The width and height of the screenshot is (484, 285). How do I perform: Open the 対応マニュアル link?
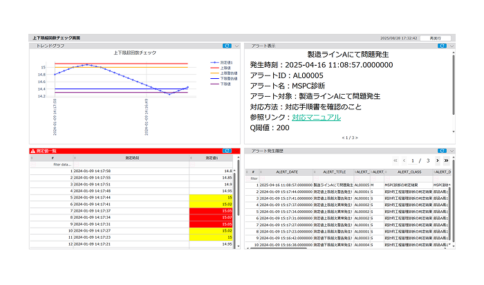coord(316,118)
